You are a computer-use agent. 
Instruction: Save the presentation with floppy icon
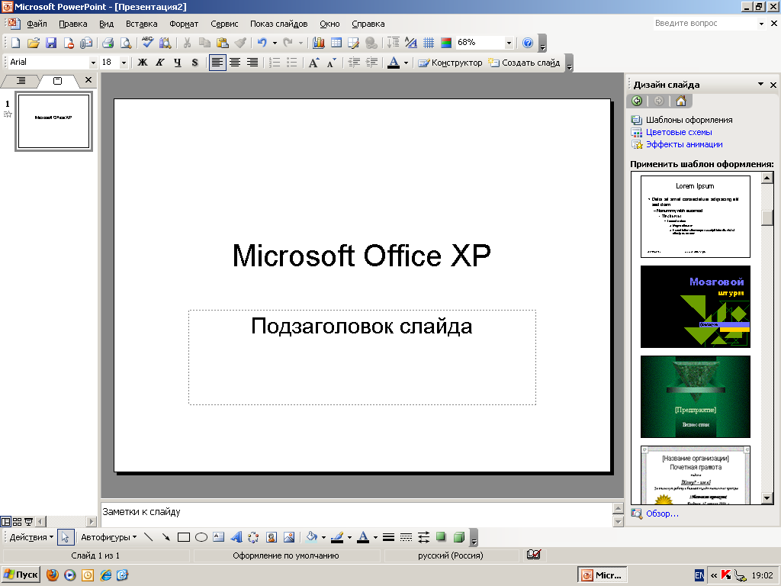51,43
